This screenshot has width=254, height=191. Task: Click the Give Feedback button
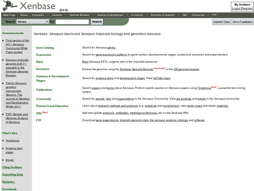[242, 22]
